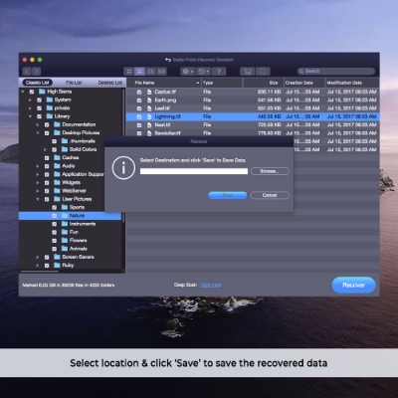Uncheck the High Sierra checkbox

coord(32,92)
